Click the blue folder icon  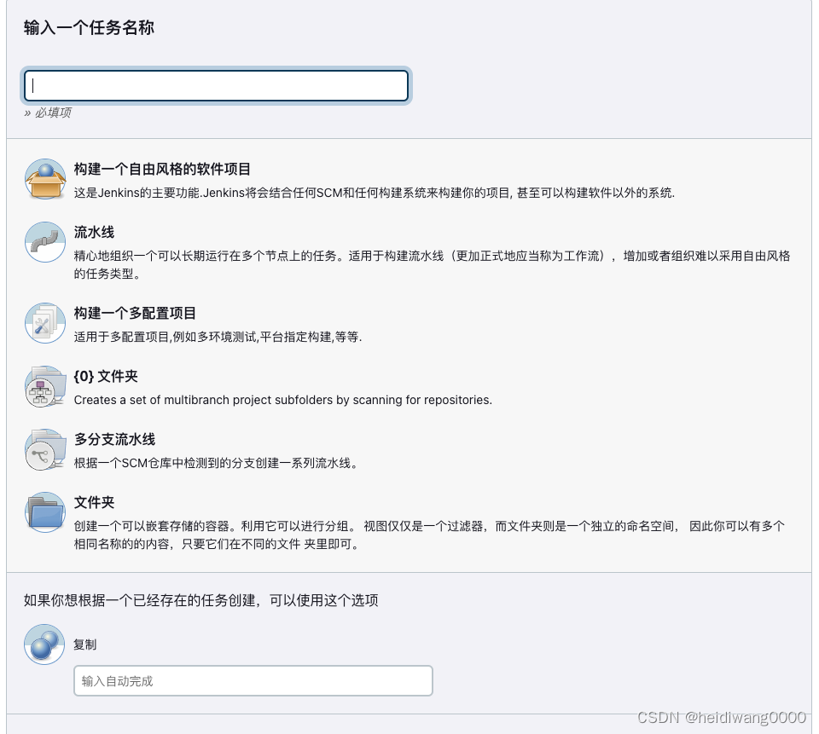pos(45,512)
